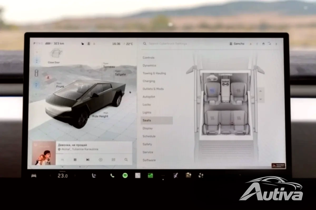Toggle rear right seat heater
Screen dimensions: 316x210
tap(239, 118)
